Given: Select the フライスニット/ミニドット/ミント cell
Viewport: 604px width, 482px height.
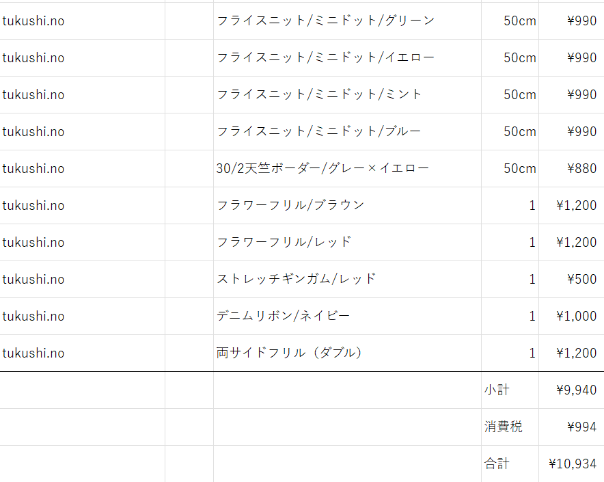Looking at the screenshot, I should tap(347, 95).
